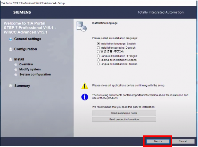Click the SIEMENS logo in header
Viewport: 198px width, 147px height.
[22, 12]
